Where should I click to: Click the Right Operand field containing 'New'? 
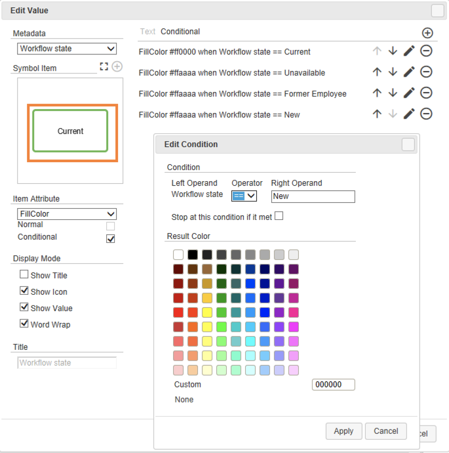(313, 196)
